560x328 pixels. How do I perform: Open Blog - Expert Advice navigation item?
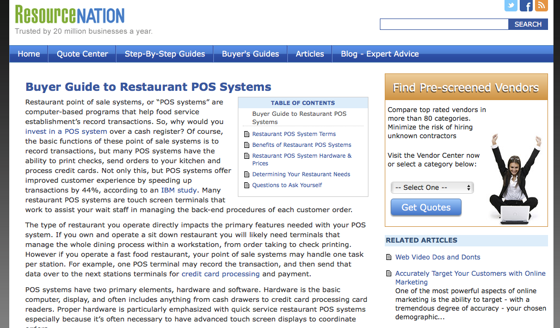click(x=380, y=54)
